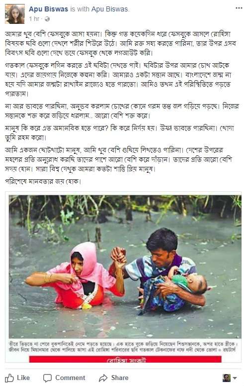This screenshot has height=386, width=244.
Task: Select the Share text label
Action: pos(120,378)
